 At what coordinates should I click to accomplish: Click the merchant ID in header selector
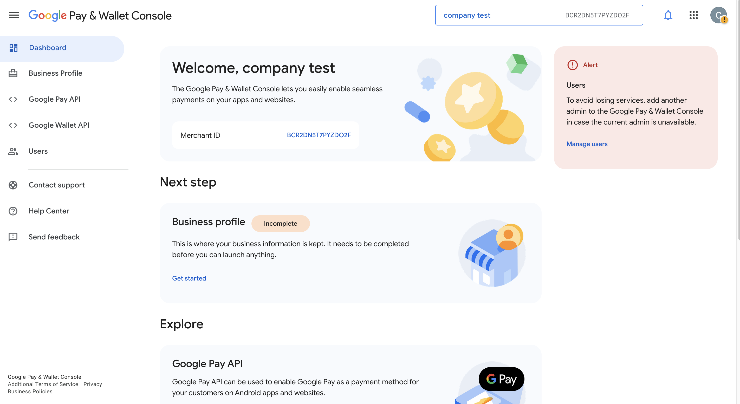coord(597,15)
